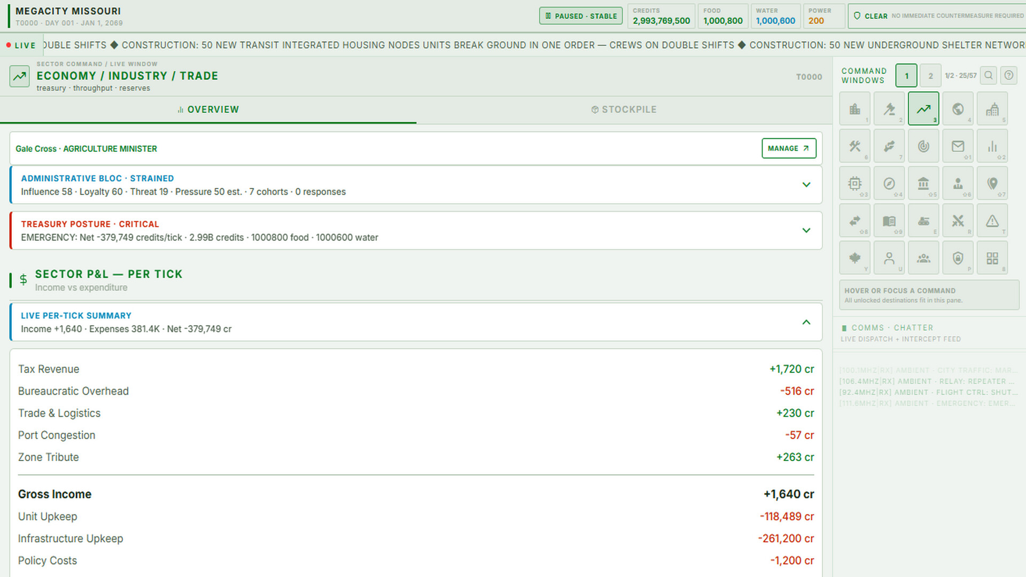
Task: Open the bank building command window
Action: click(x=923, y=183)
